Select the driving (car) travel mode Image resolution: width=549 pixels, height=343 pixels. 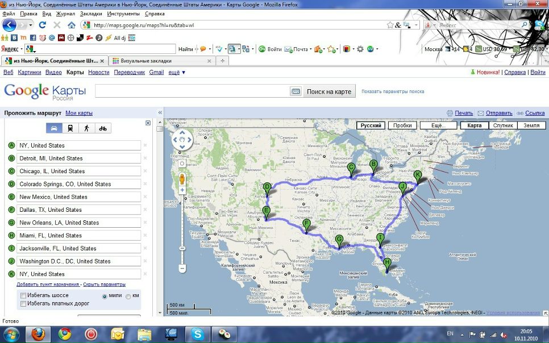tap(54, 128)
